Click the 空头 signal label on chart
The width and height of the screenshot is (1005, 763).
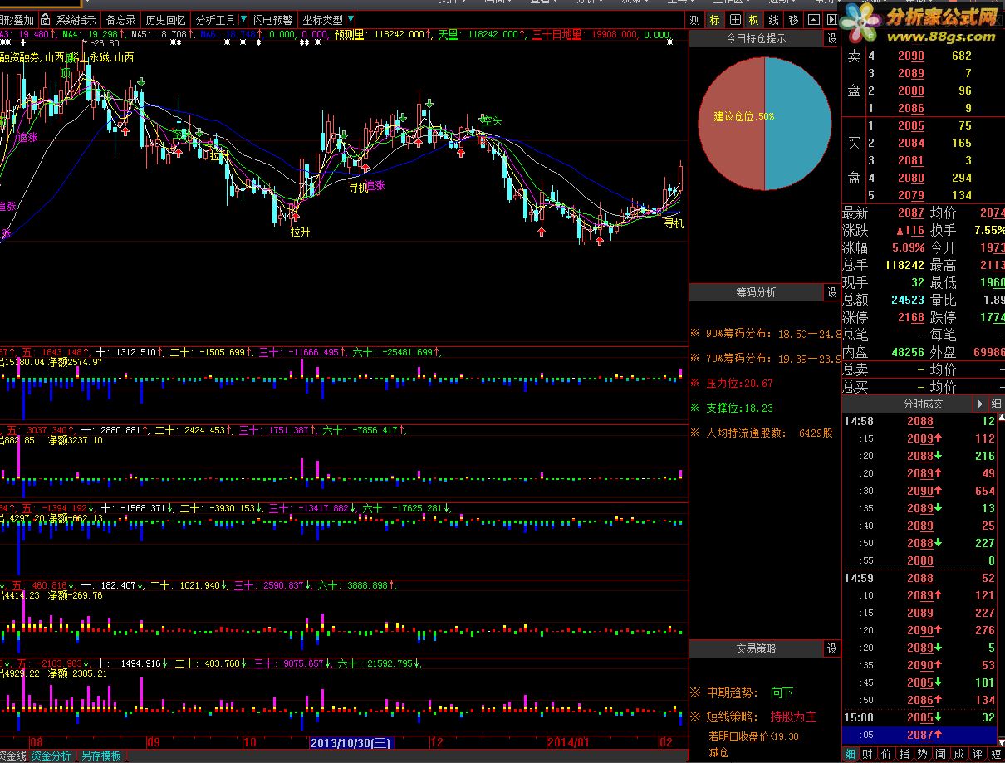(493, 121)
